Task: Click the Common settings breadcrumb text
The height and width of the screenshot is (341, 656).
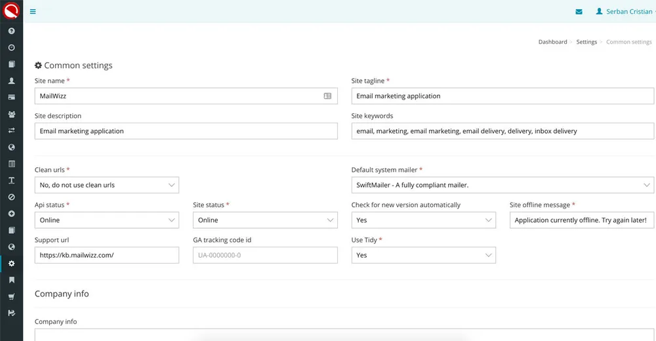Action: 629,42
